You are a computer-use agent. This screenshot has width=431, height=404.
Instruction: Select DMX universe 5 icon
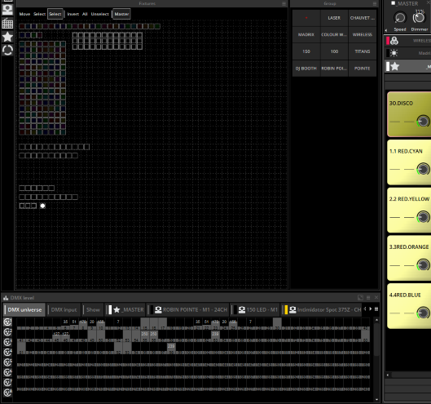click(x=7, y=362)
